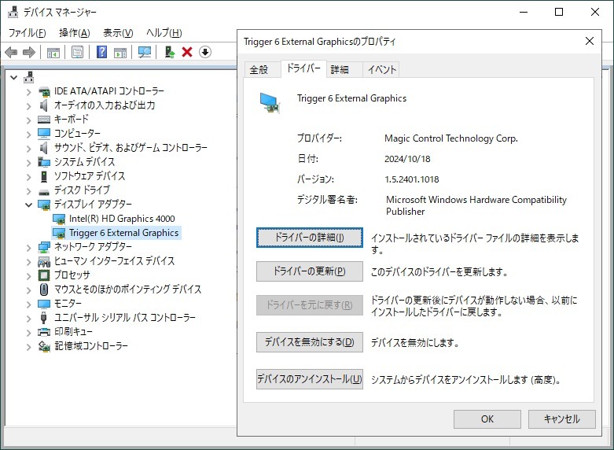Confirm the dialog with OK
This screenshot has height=450, width=614.
487,419
